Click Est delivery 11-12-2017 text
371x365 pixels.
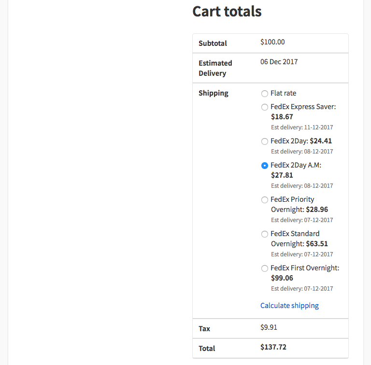coord(302,127)
